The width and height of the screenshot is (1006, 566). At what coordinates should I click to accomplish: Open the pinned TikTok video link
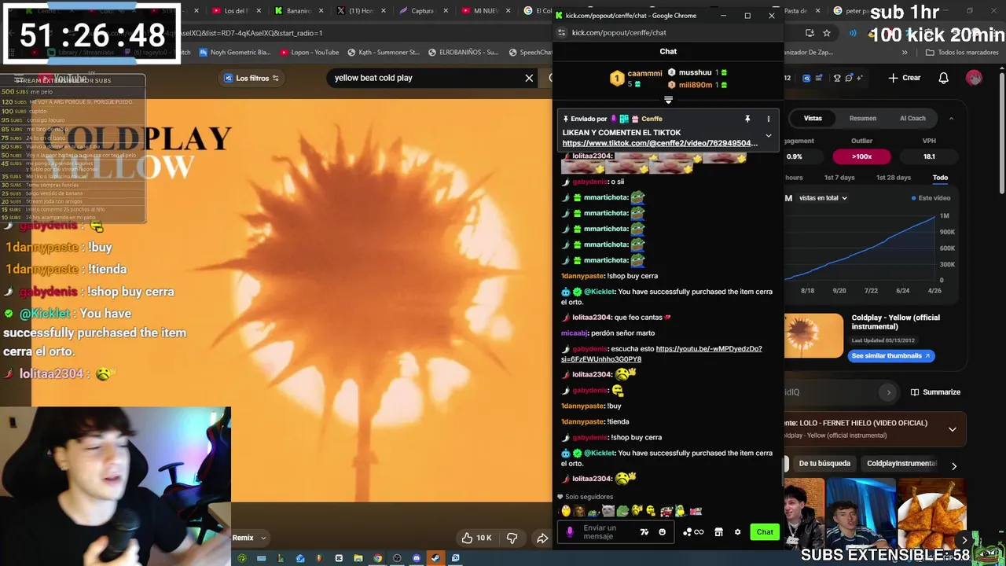click(659, 143)
